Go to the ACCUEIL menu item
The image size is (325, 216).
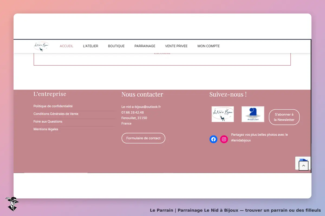[66, 46]
